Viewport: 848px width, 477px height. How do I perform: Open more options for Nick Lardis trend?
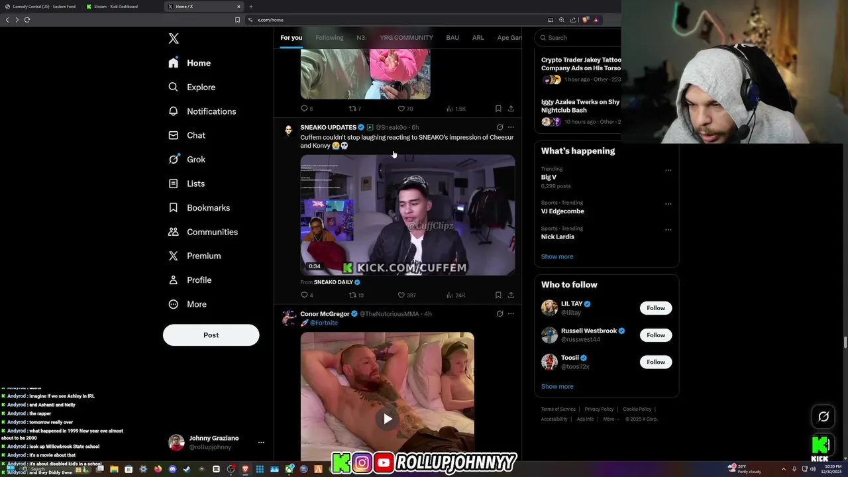pyautogui.click(x=668, y=229)
